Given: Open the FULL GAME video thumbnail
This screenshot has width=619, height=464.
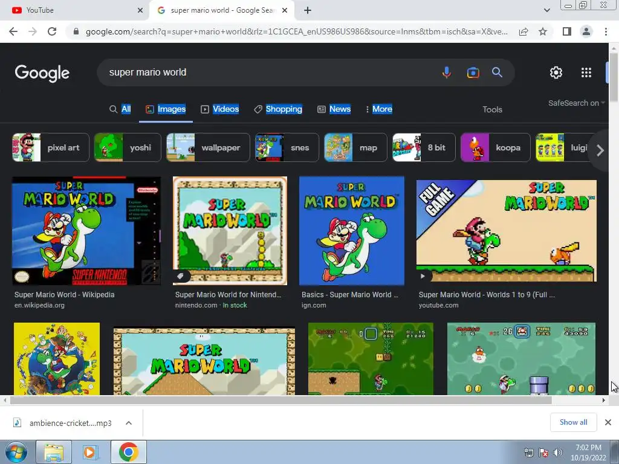Looking at the screenshot, I should (507, 231).
